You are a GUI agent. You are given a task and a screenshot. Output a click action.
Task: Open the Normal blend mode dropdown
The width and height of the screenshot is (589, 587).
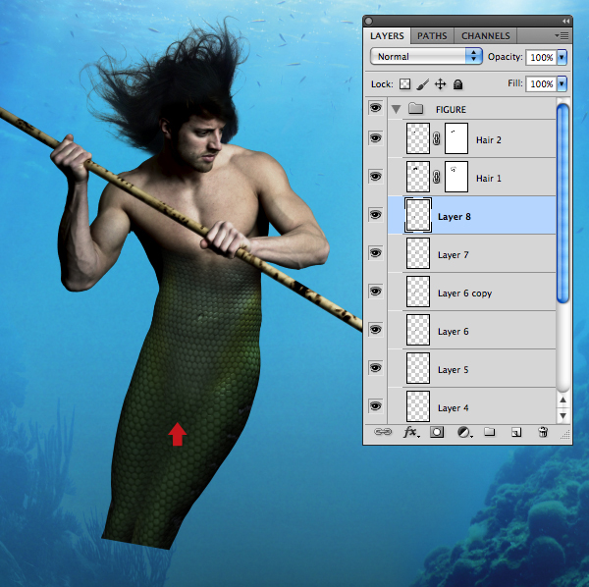[x=426, y=56]
